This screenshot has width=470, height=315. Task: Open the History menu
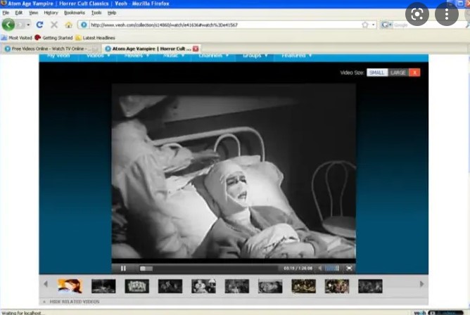(x=51, y=13)
